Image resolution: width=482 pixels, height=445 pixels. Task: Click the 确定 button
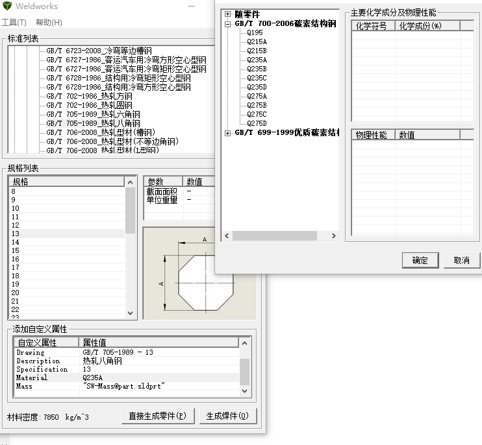click(420, 260)
